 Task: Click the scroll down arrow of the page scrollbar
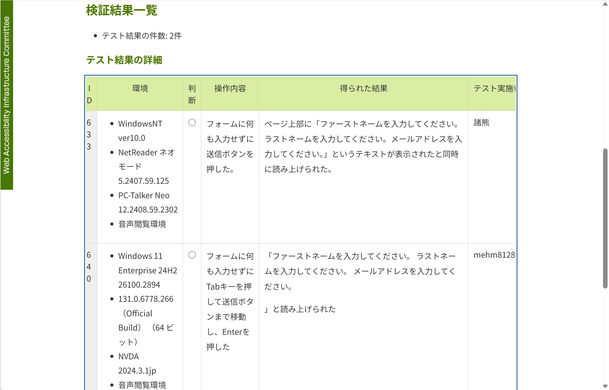(x=605, y=386)
